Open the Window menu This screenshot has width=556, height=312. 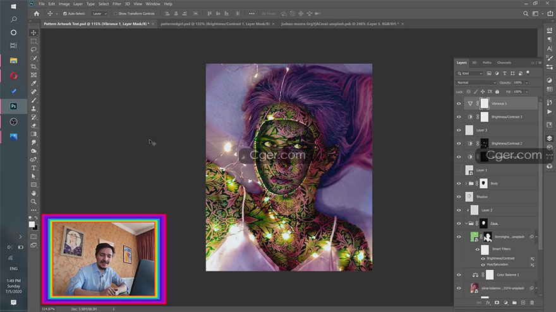[x=153, y=4]
